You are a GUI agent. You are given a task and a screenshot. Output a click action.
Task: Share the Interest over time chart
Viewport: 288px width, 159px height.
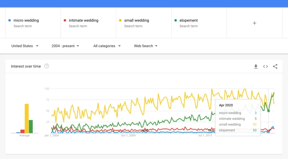point(275,66)
